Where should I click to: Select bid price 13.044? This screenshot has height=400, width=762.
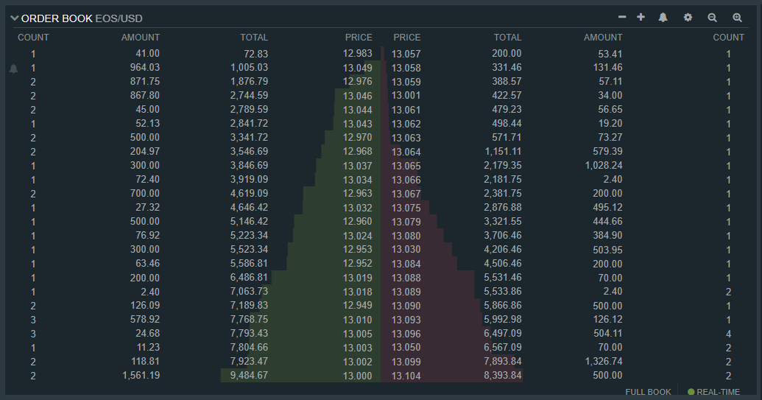pyautogui.click(x=358, y=110)
